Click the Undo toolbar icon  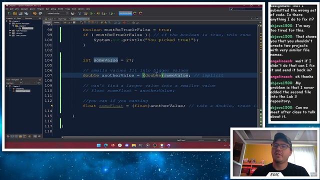click(34, 13)
